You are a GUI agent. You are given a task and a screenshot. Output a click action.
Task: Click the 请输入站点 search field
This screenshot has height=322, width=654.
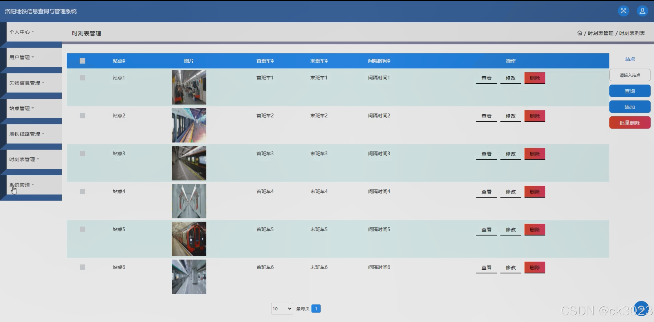coord(629,75)
